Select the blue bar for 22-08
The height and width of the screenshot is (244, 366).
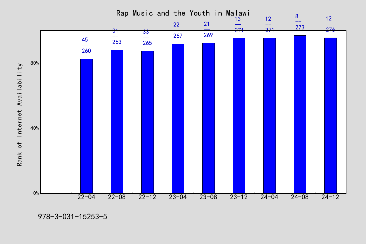pyautogui.click(x=117, y=121)
